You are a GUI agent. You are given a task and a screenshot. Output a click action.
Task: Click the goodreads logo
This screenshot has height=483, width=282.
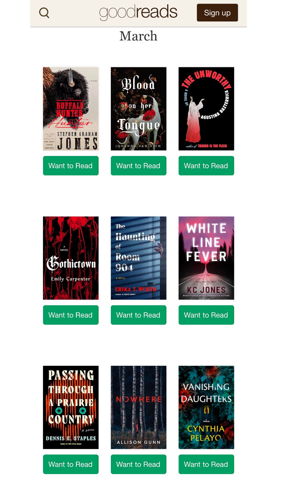tap(138, 12)
